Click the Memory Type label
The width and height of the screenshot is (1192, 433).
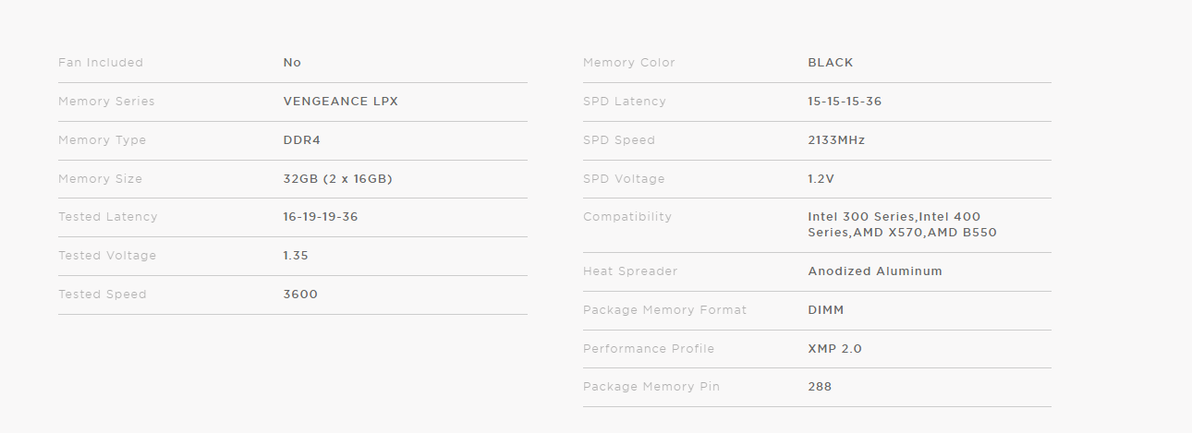coord(102,140)
